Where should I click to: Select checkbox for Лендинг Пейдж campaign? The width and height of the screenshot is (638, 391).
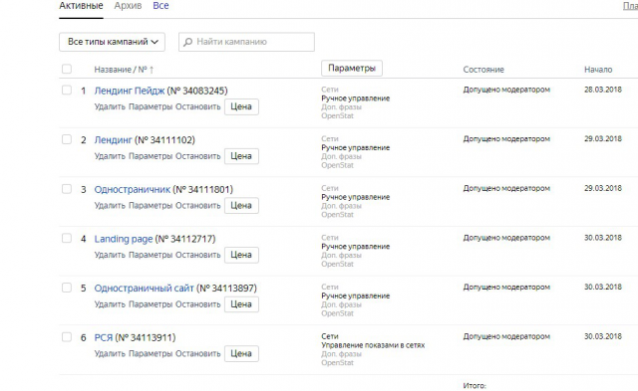[x=67, y=90]
